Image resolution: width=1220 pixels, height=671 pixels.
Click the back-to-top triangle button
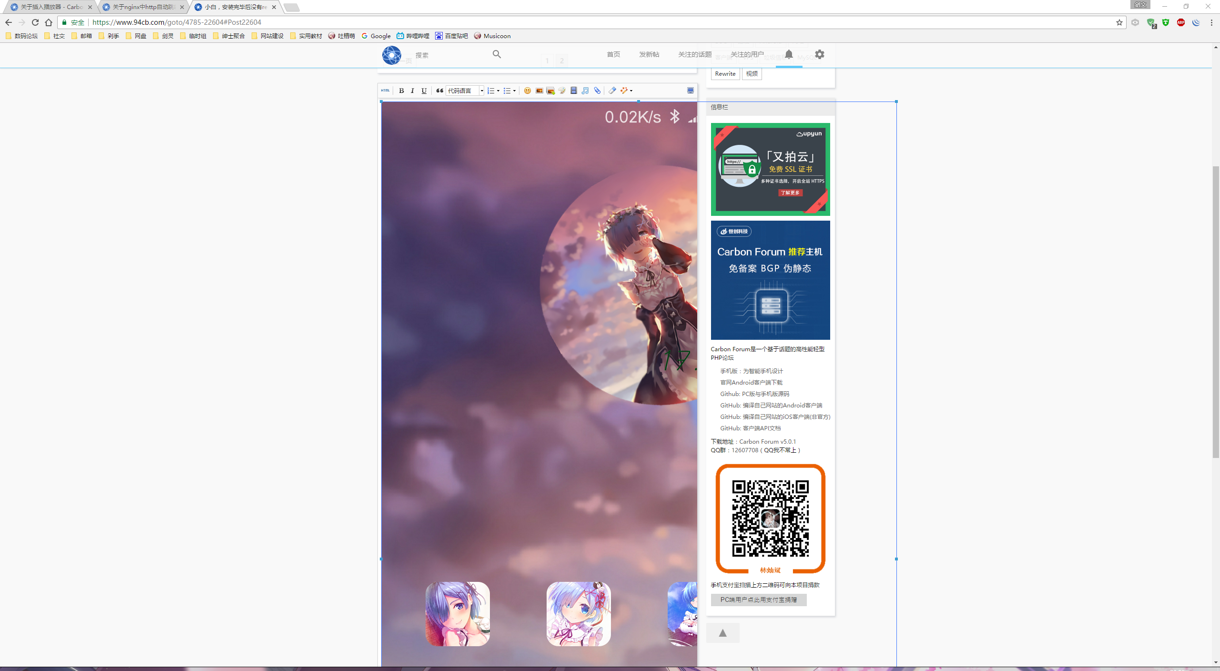coord(722,633)
